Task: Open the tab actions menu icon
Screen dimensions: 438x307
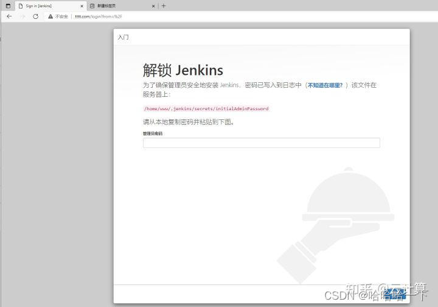Action: pos(8,5)
